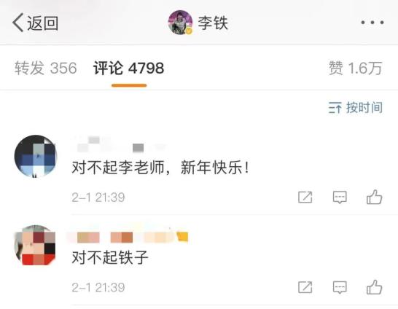Click the sort icon beside 按时间
The height and width of the screenshot is (309, 398).
click(335, 108)
